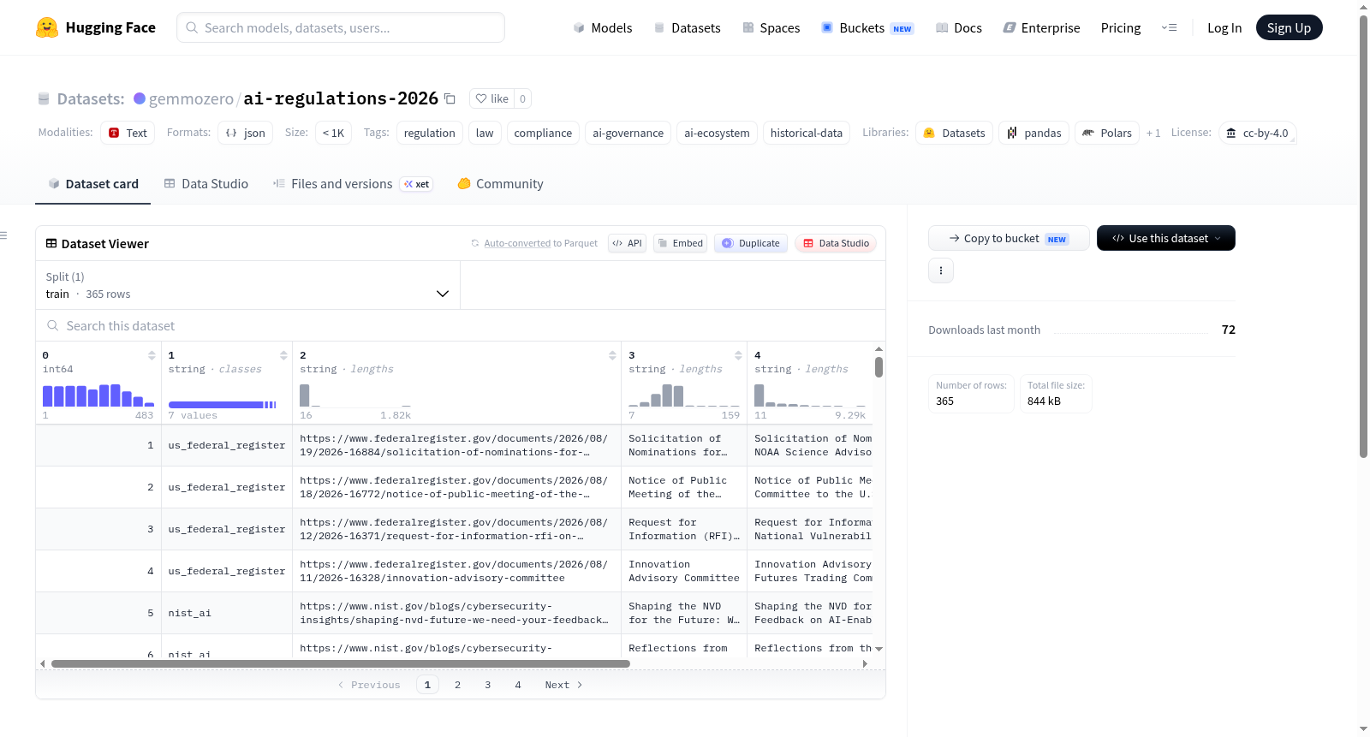Click the Hugging Face logo icon

coord(47,27)
